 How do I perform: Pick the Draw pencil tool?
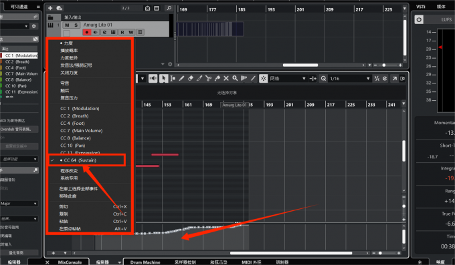pyautogui.click(x=181, y=78)
